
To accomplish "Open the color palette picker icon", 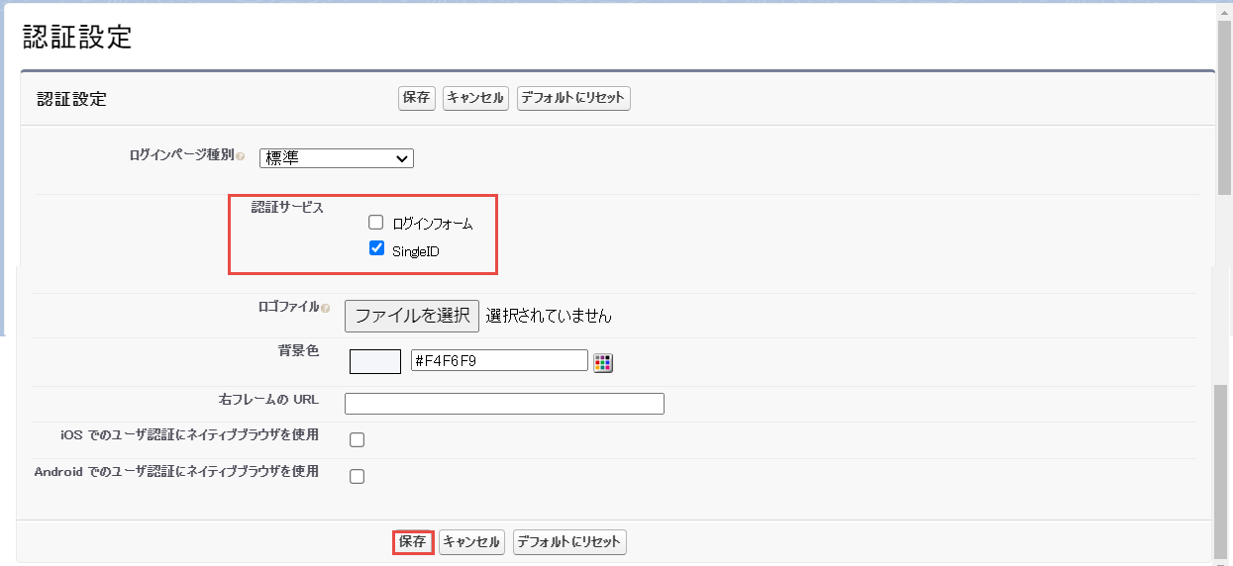I will [603, 363].
